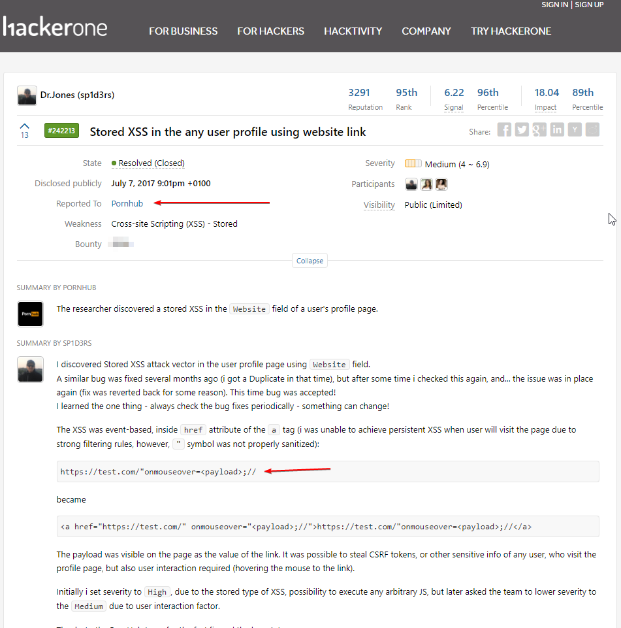This screenshot has width=621, height=628.
Task: Upvote the report with the arrow
Action: [24, 126]
